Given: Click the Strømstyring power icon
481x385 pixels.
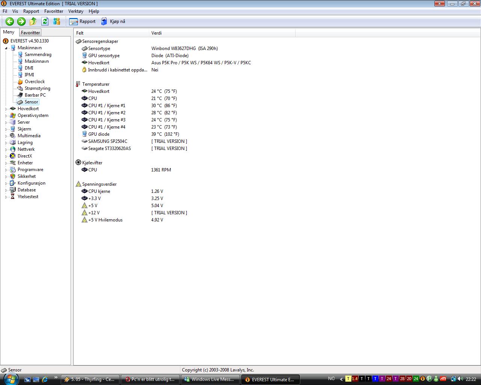Looking at the screenshot, I should point(20,88).
